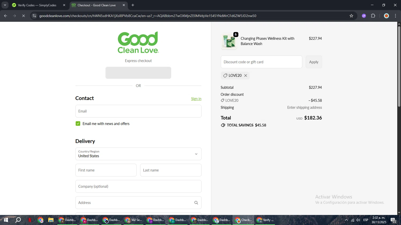Open a new browser tab

point(133,5)
